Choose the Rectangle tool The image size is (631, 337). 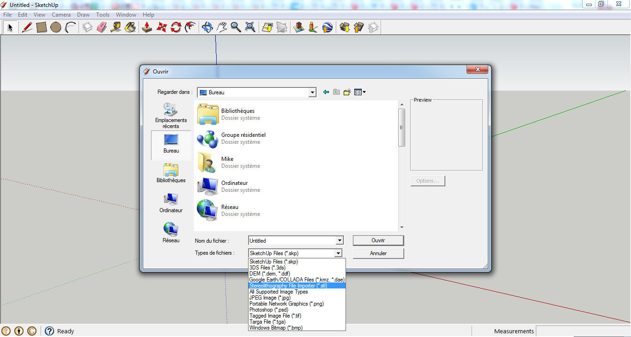(42, 27)
